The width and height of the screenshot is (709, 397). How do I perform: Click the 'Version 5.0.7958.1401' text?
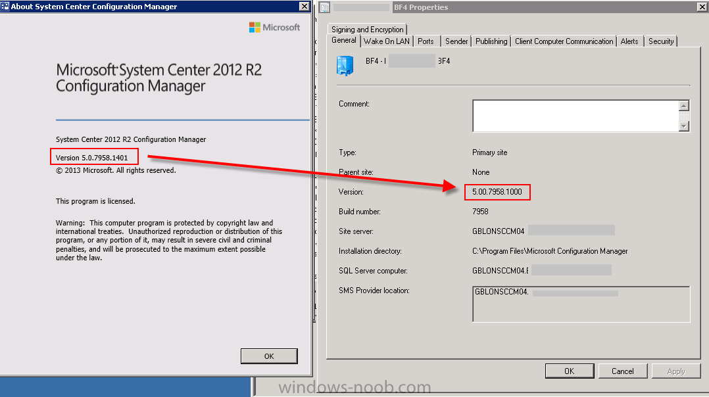92,158
